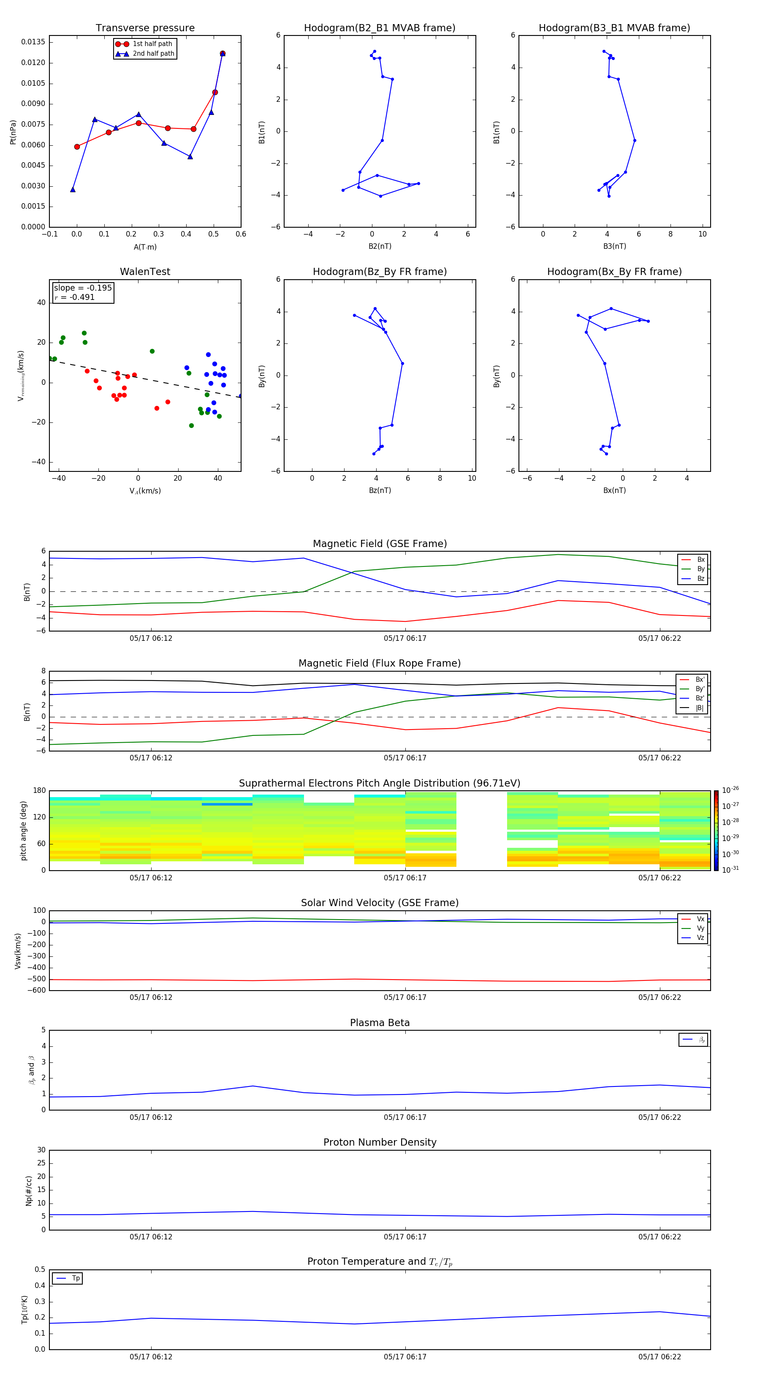Click the 'Np(#/cc)' y-axis label
This screenshot has width=760, height=1394.
29,1190
